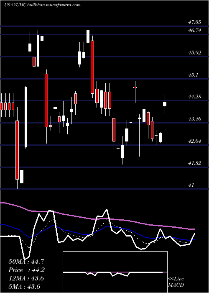209x293 pixels.
Task: Select the 44.28 price level label
Action: 194,97
